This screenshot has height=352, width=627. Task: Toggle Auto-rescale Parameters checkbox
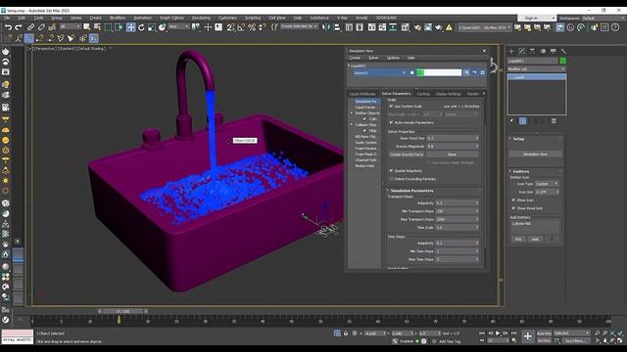click(x=391, y=122)
